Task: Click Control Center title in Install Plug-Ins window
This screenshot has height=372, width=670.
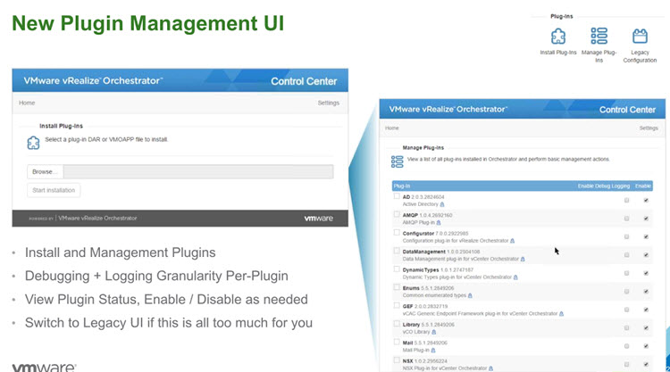Action: (304, 81)
